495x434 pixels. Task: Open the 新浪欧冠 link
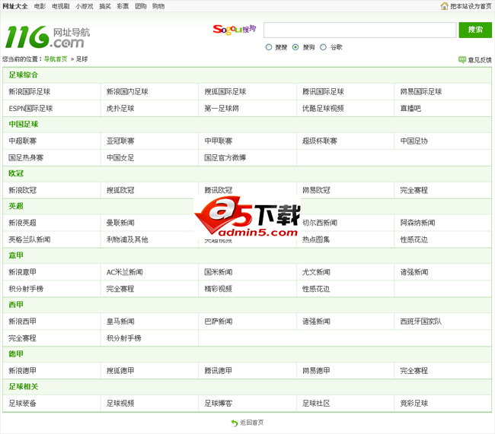point(22,190)
